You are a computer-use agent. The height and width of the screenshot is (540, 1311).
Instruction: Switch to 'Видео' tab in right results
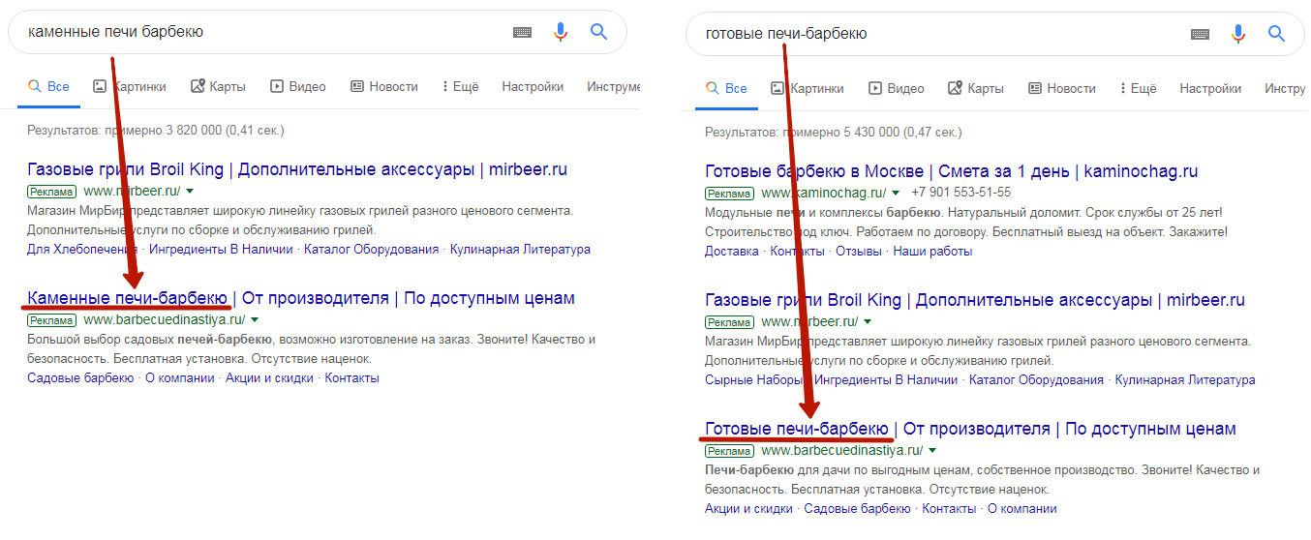pyautogui.click(x=897, y=88)
